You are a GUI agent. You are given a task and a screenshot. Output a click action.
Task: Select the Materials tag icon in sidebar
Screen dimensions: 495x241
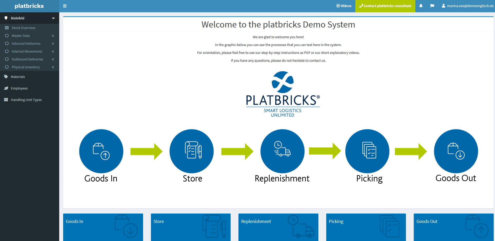[x=6, y=77]
